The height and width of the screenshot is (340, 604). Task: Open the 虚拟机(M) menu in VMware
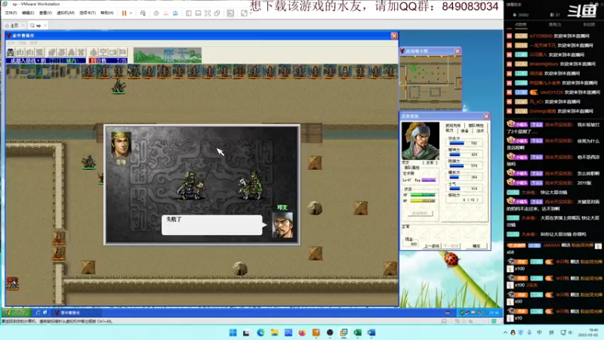[x=66, y=13]
